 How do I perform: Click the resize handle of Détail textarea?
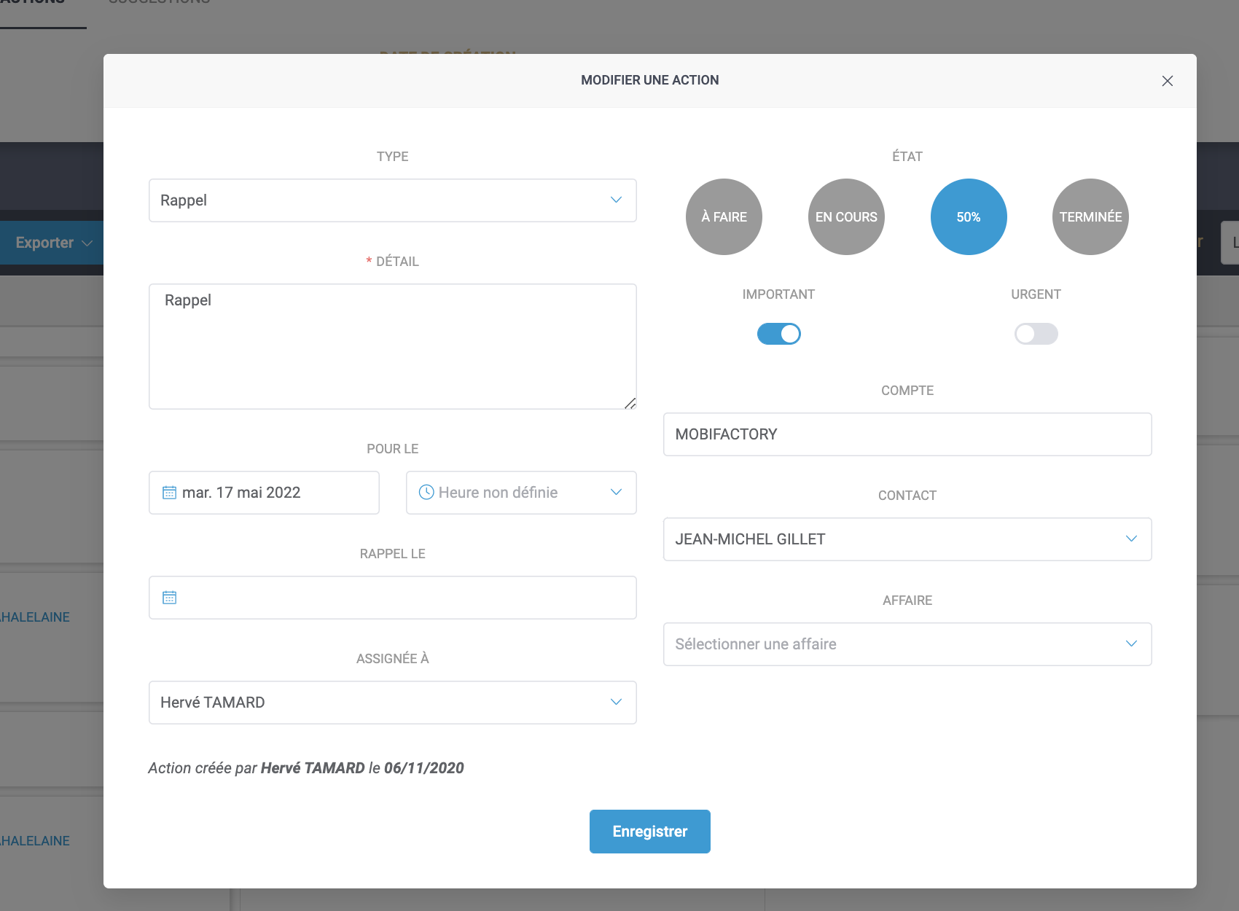coord(630,403)
